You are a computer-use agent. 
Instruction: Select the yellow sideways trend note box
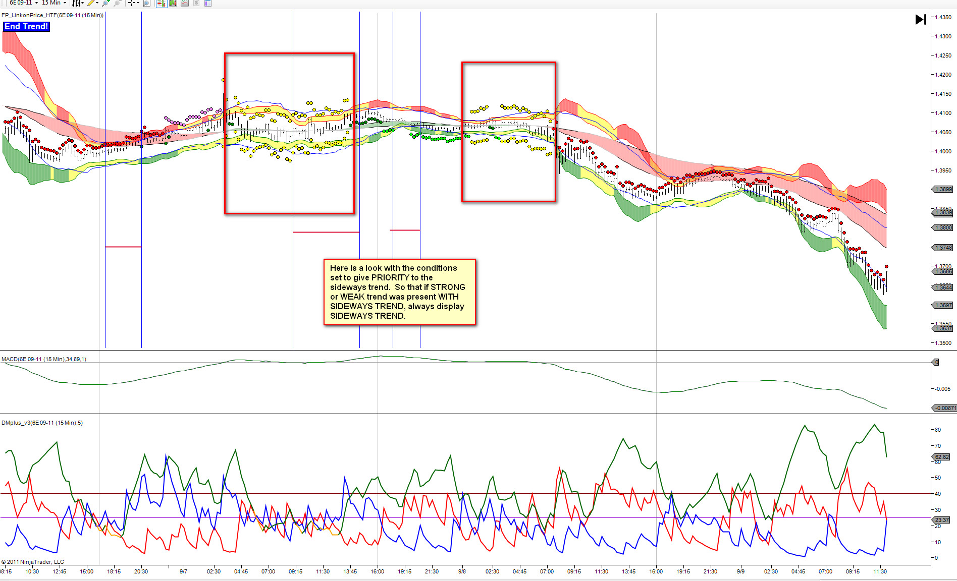(x=399, y=292)
